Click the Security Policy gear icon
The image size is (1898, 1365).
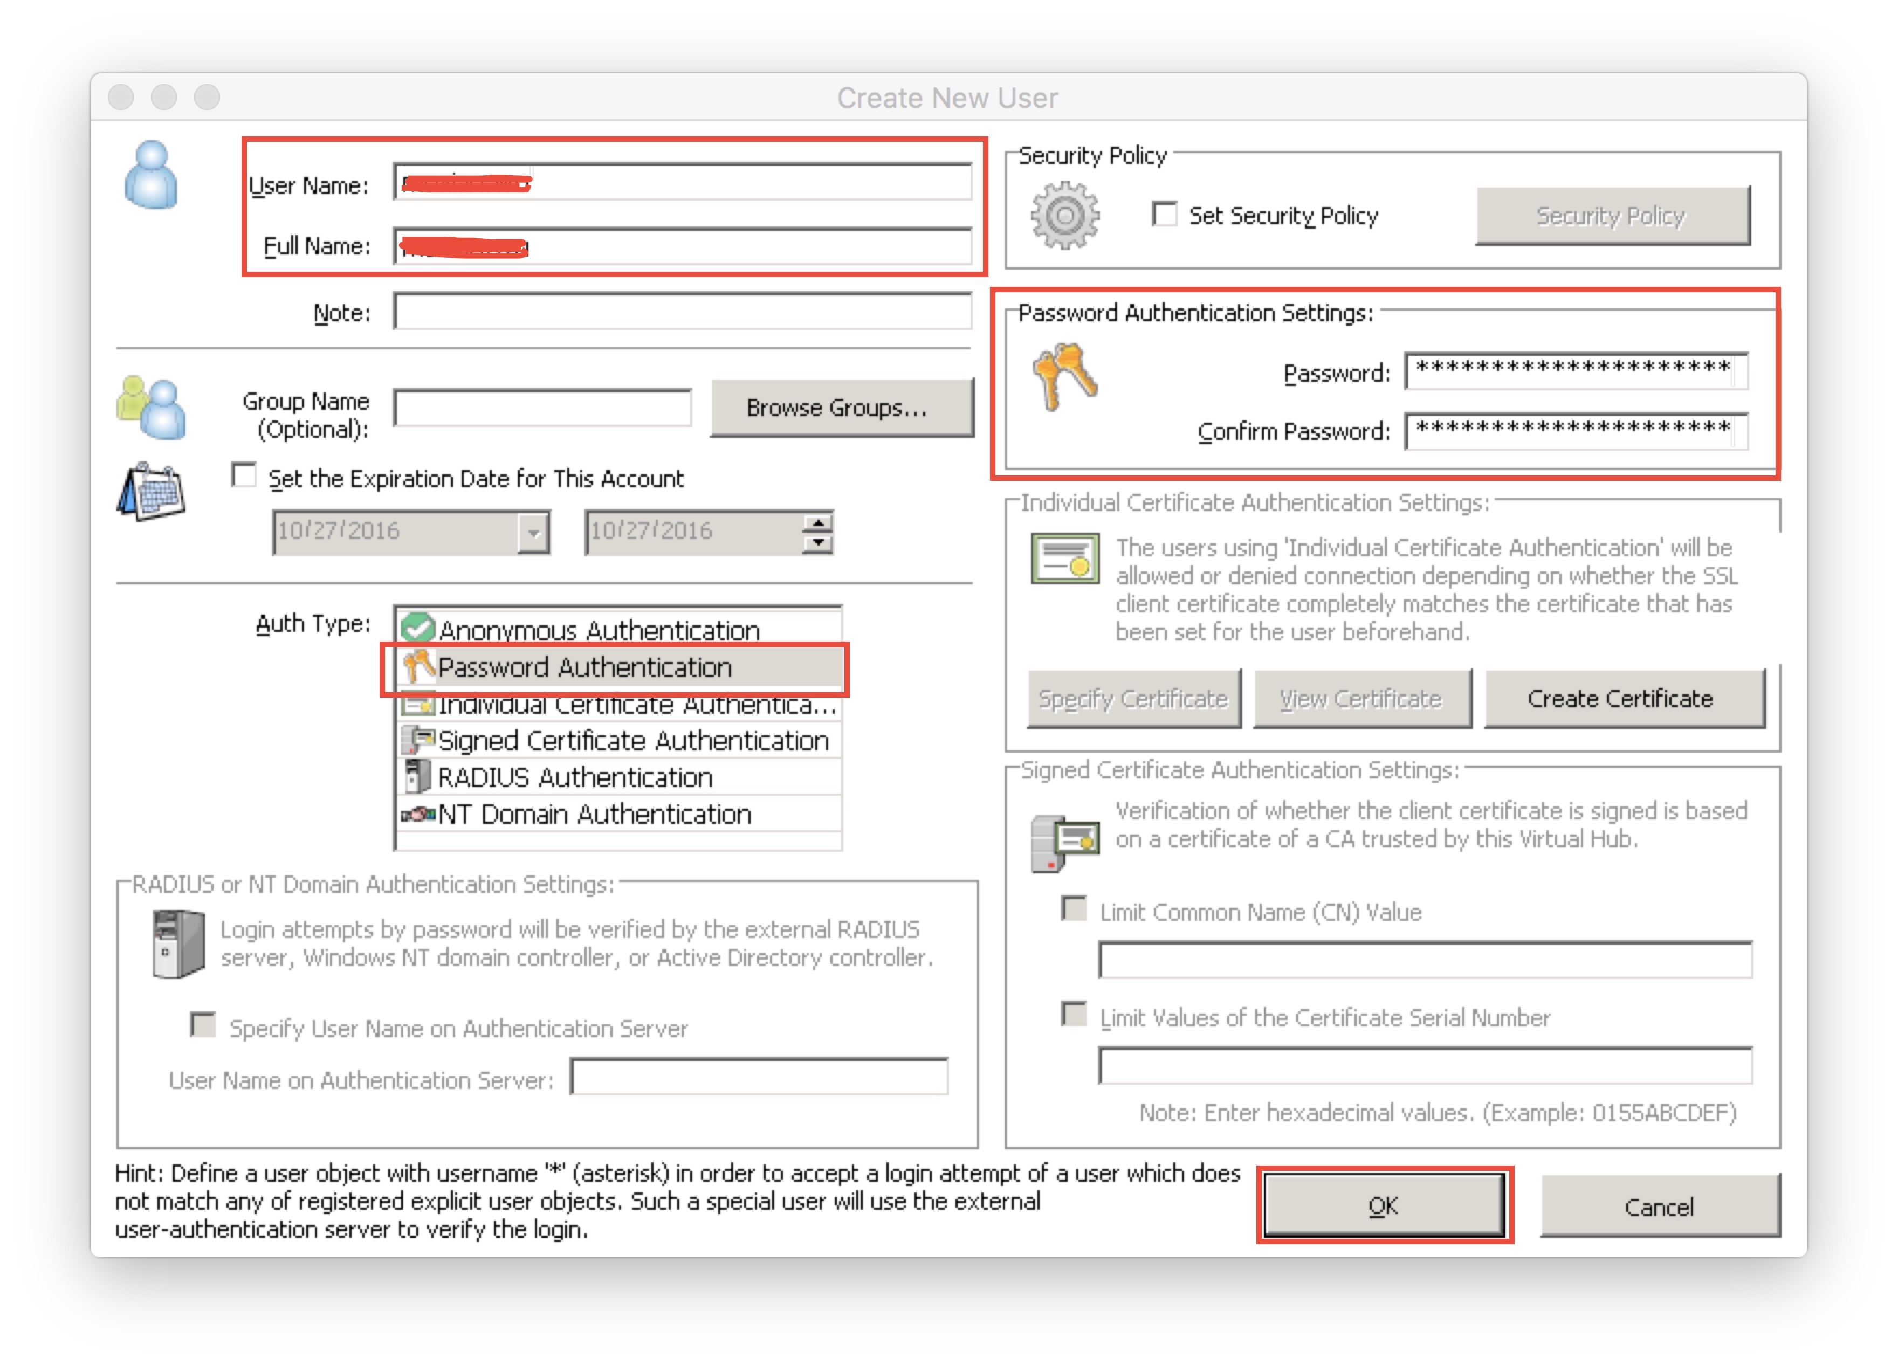(x=1064, y=216)
